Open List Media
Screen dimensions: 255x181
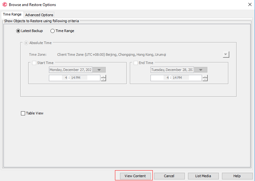click(203, 176)
